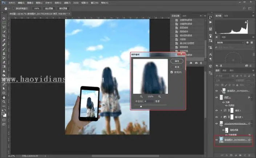Click the 适合屏幕 fit screen button

click(x=49, y=8)
